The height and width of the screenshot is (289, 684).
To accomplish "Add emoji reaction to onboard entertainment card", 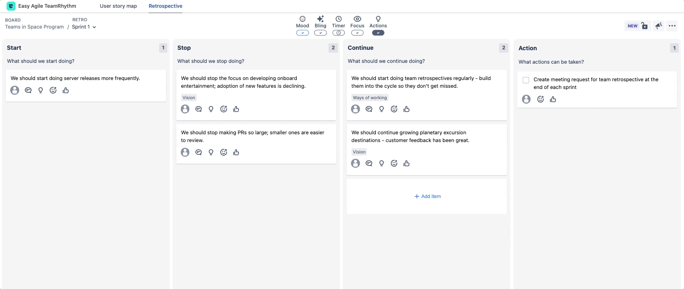I will [x=224, y=109].
